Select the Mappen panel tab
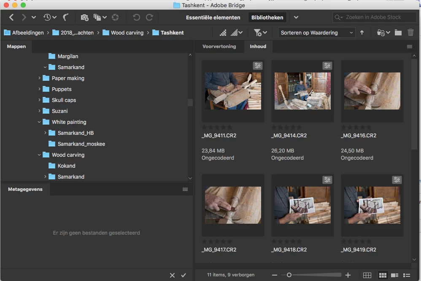Viewport: 421px width, 281px height. [x=16, y=46]
